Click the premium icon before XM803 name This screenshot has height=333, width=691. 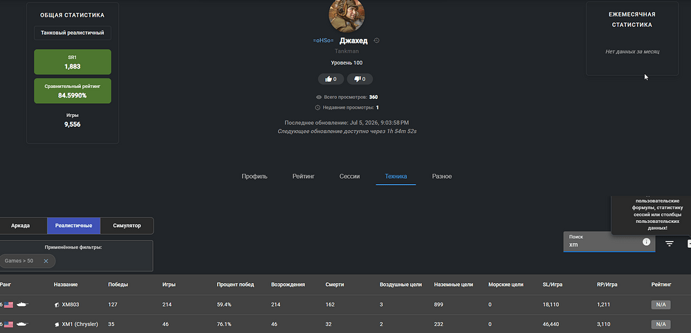(x=57, y=305)
